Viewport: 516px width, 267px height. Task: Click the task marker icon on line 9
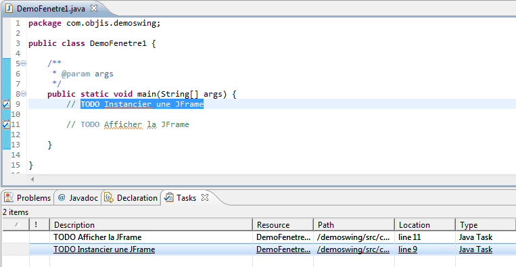pyautogui.click(x=6, y=104)
